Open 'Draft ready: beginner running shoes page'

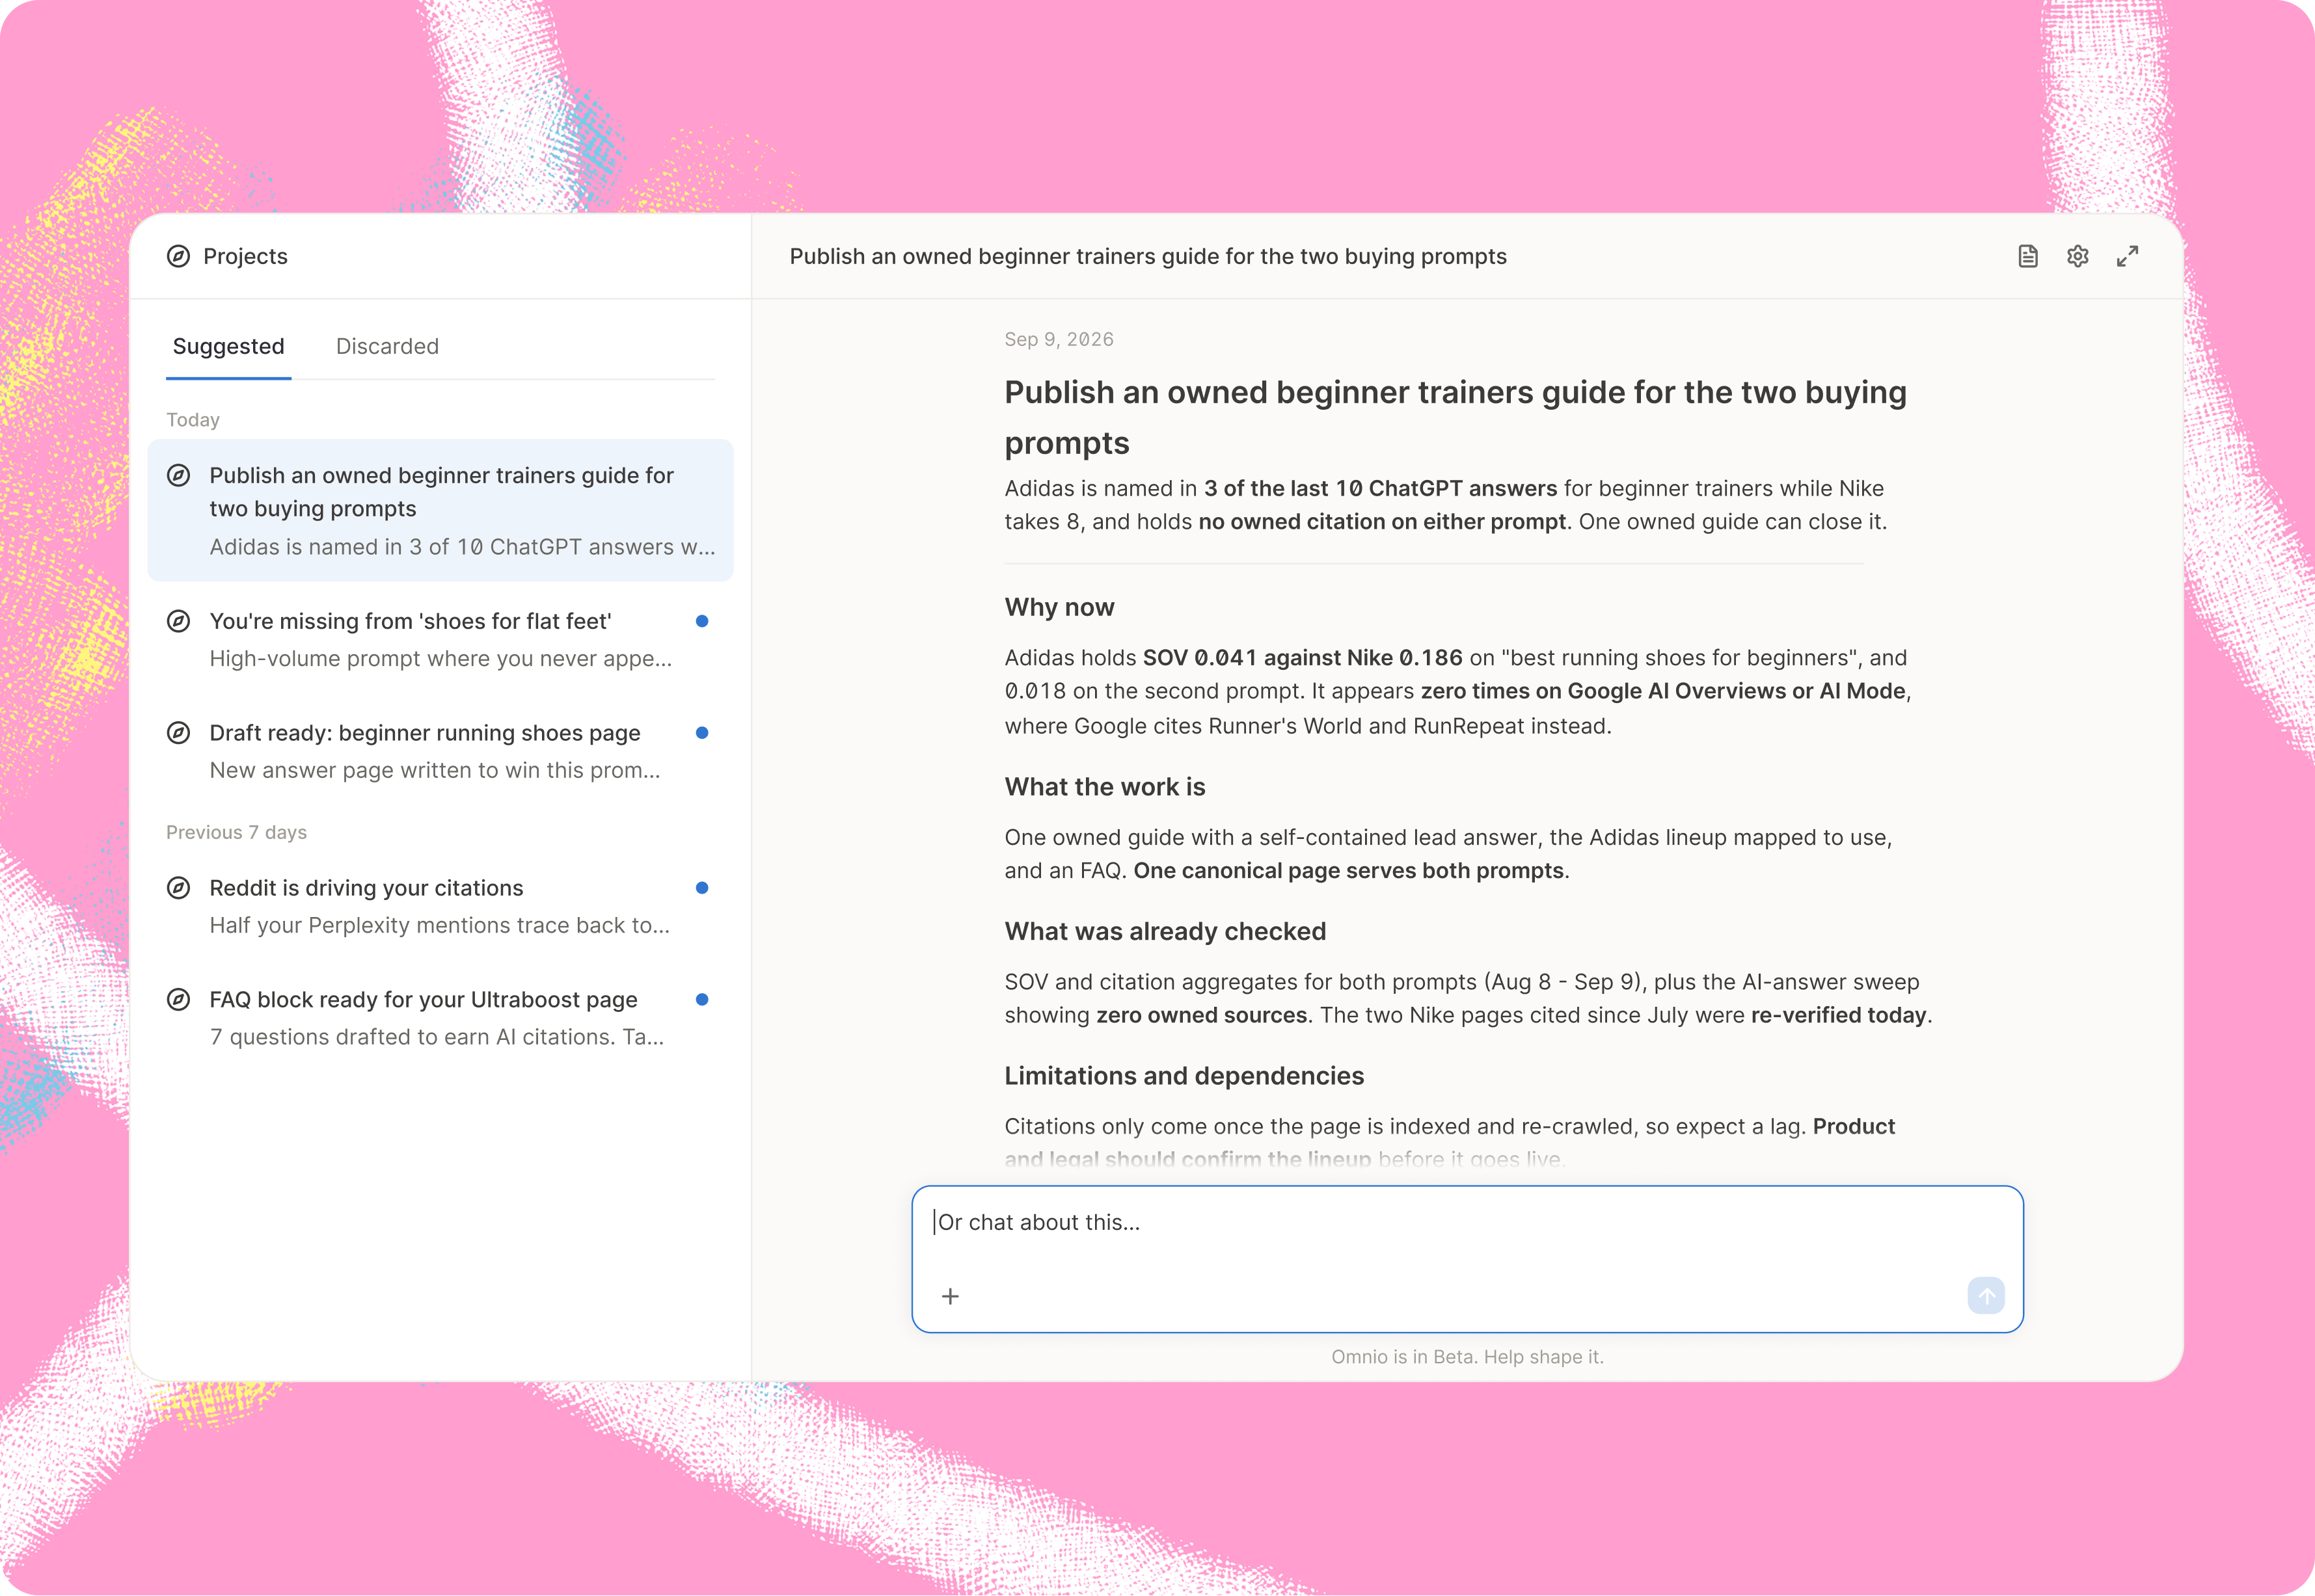click(440, 752)
